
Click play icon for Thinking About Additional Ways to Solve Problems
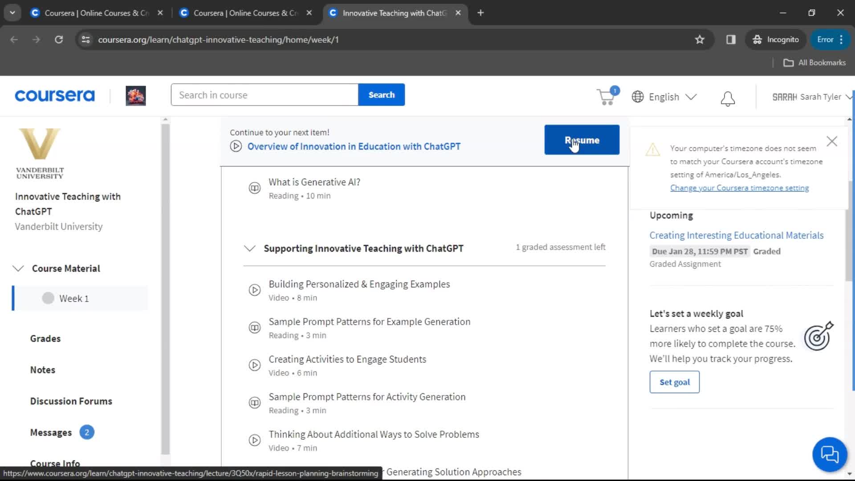coord(254,440)
